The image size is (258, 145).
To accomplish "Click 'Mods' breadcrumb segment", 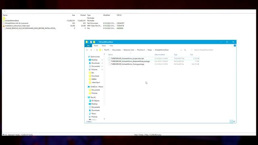I will pyautogui.click(x=150, y=50).
